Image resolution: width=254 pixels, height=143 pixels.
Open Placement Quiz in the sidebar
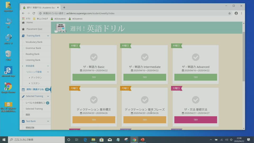34,29
